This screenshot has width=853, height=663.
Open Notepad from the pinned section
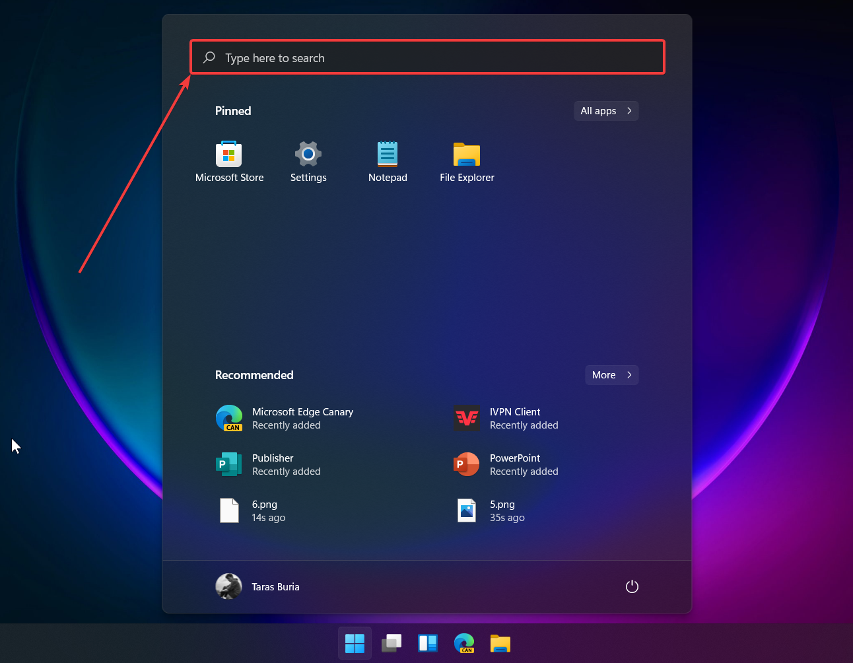coord(388,160)
